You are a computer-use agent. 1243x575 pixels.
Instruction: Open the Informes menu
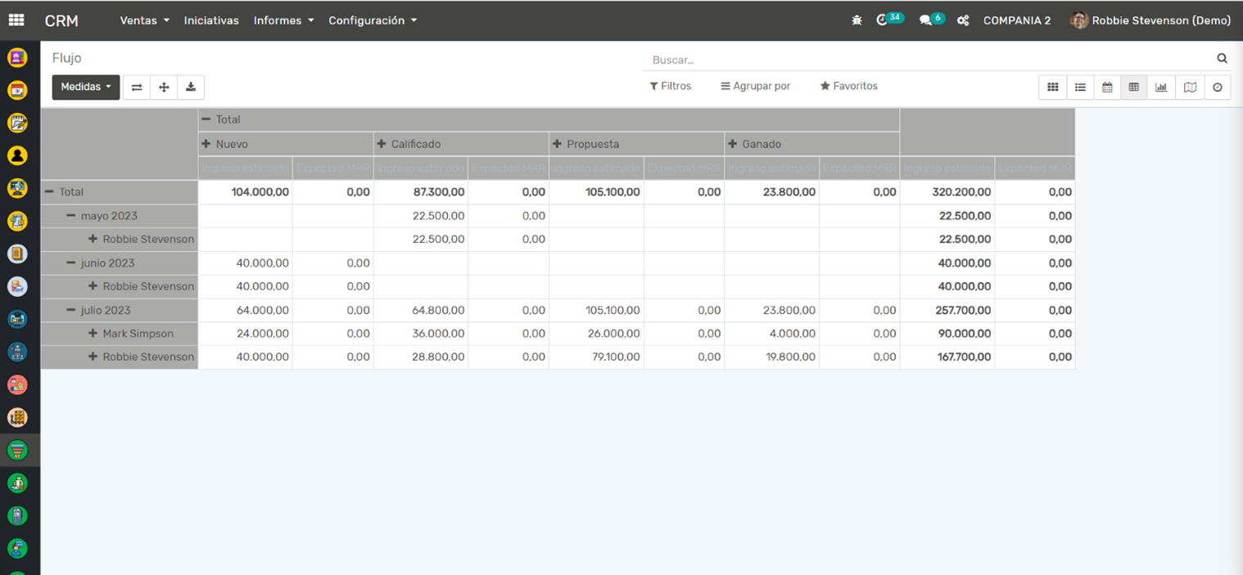tap(283, 20)
